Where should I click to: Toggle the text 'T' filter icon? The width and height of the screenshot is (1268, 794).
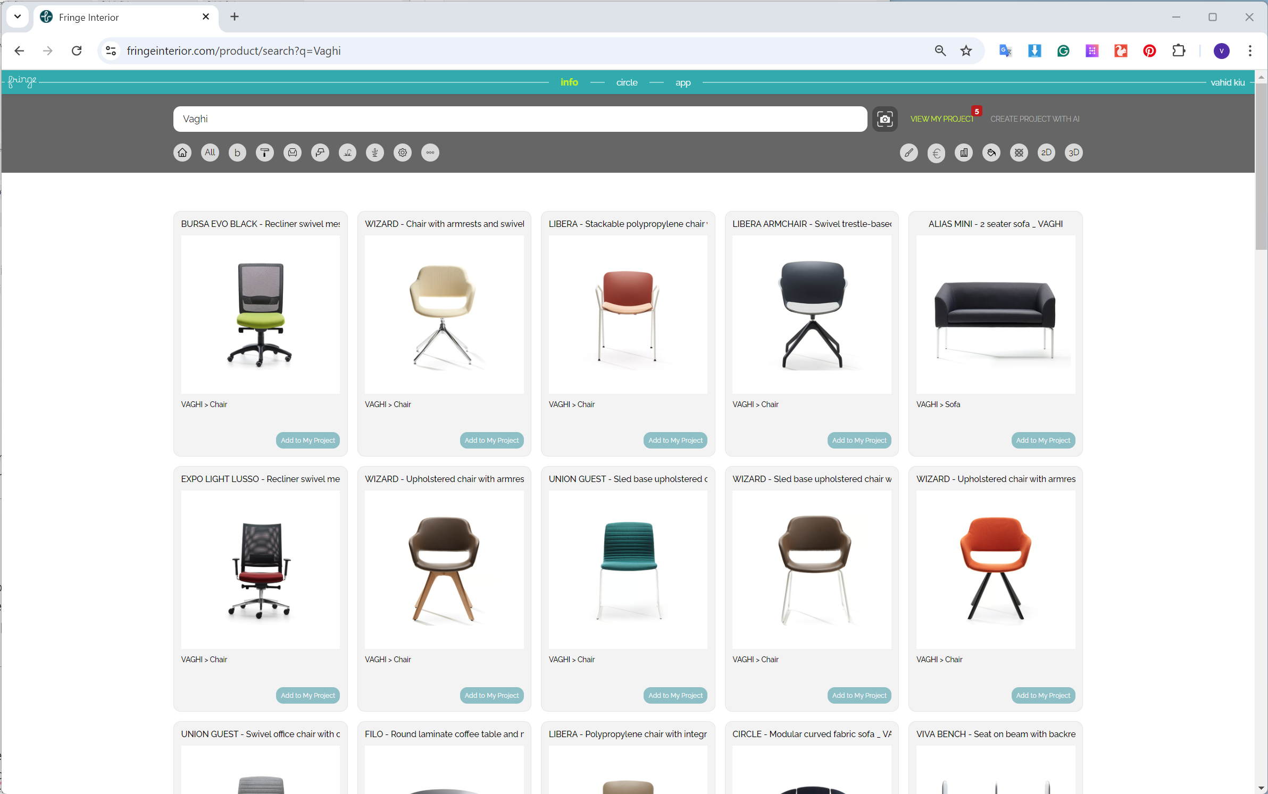(264, 153)
